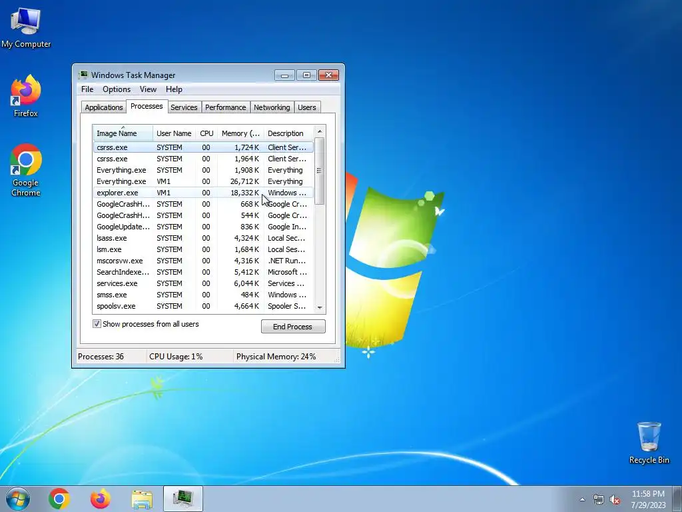This screenshot has width=682, height=512.
Task: Select the lsass.exe process
Action: [x=203, y=238]
